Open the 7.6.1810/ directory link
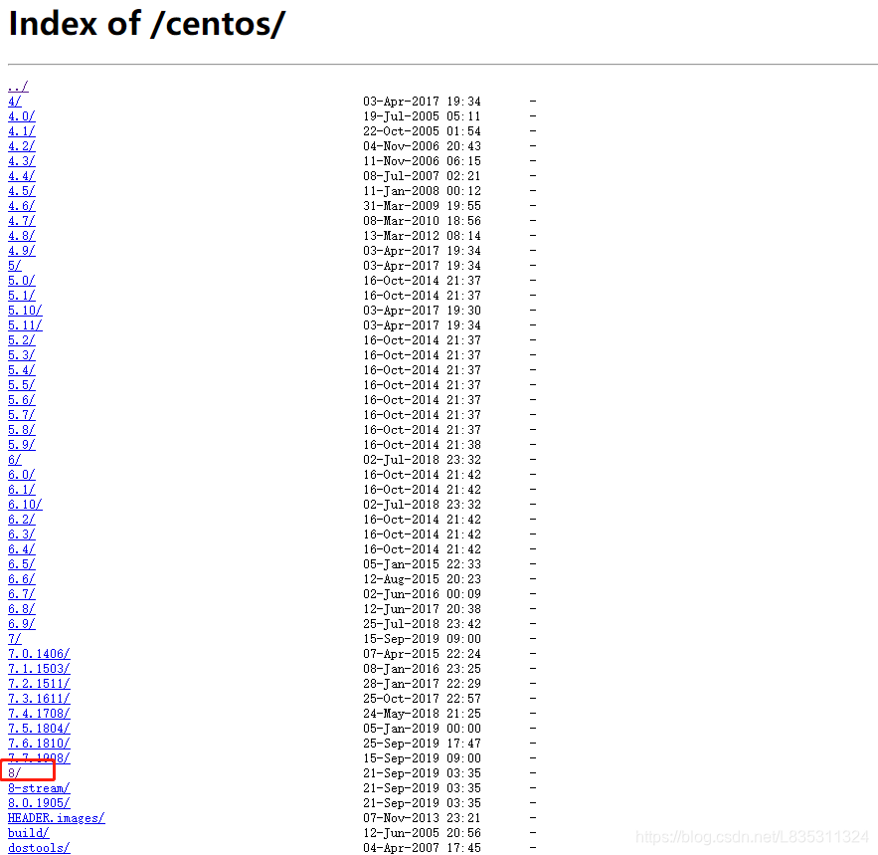878x855 pixels. (x=39, y=744)
